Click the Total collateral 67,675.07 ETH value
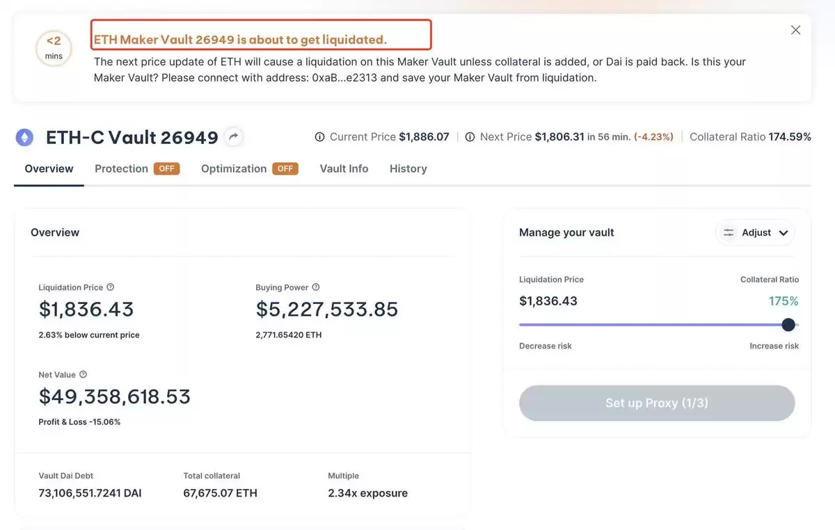This screenshot has height=530, width=835. pos(221,493)
